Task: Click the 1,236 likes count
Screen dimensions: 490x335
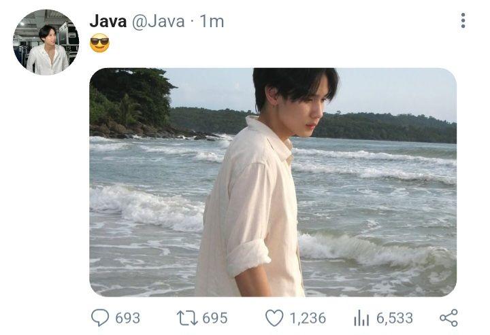Action: click(308, 318)
